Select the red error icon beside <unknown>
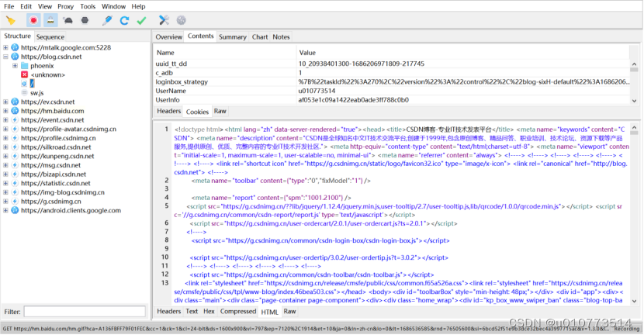Image resolution: width=644 pixels, height=335 pixels. (x=24, y=74)
